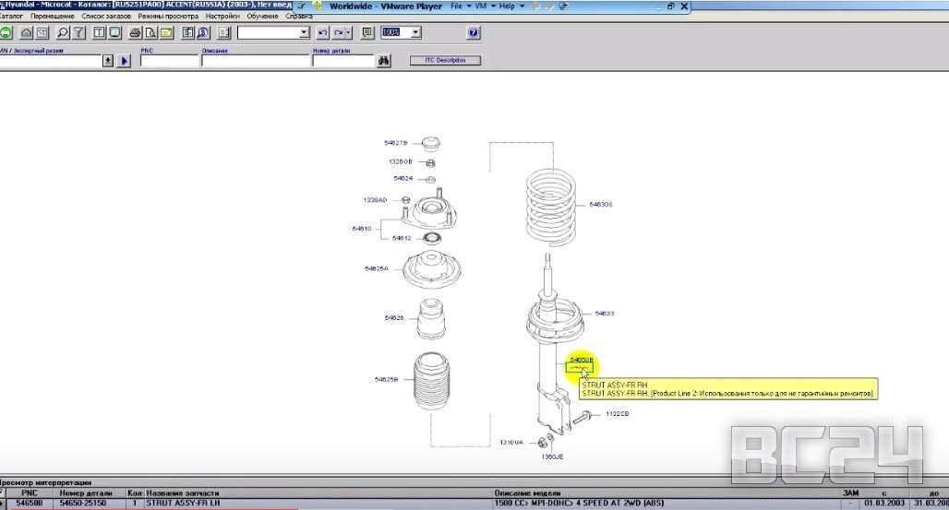Expand the wide empty toolbar combo box
Screen dimensions: 949x510
coord(303,32)
